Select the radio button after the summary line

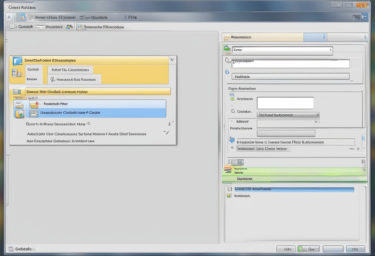pyautogui.click(x=89, y=123)
